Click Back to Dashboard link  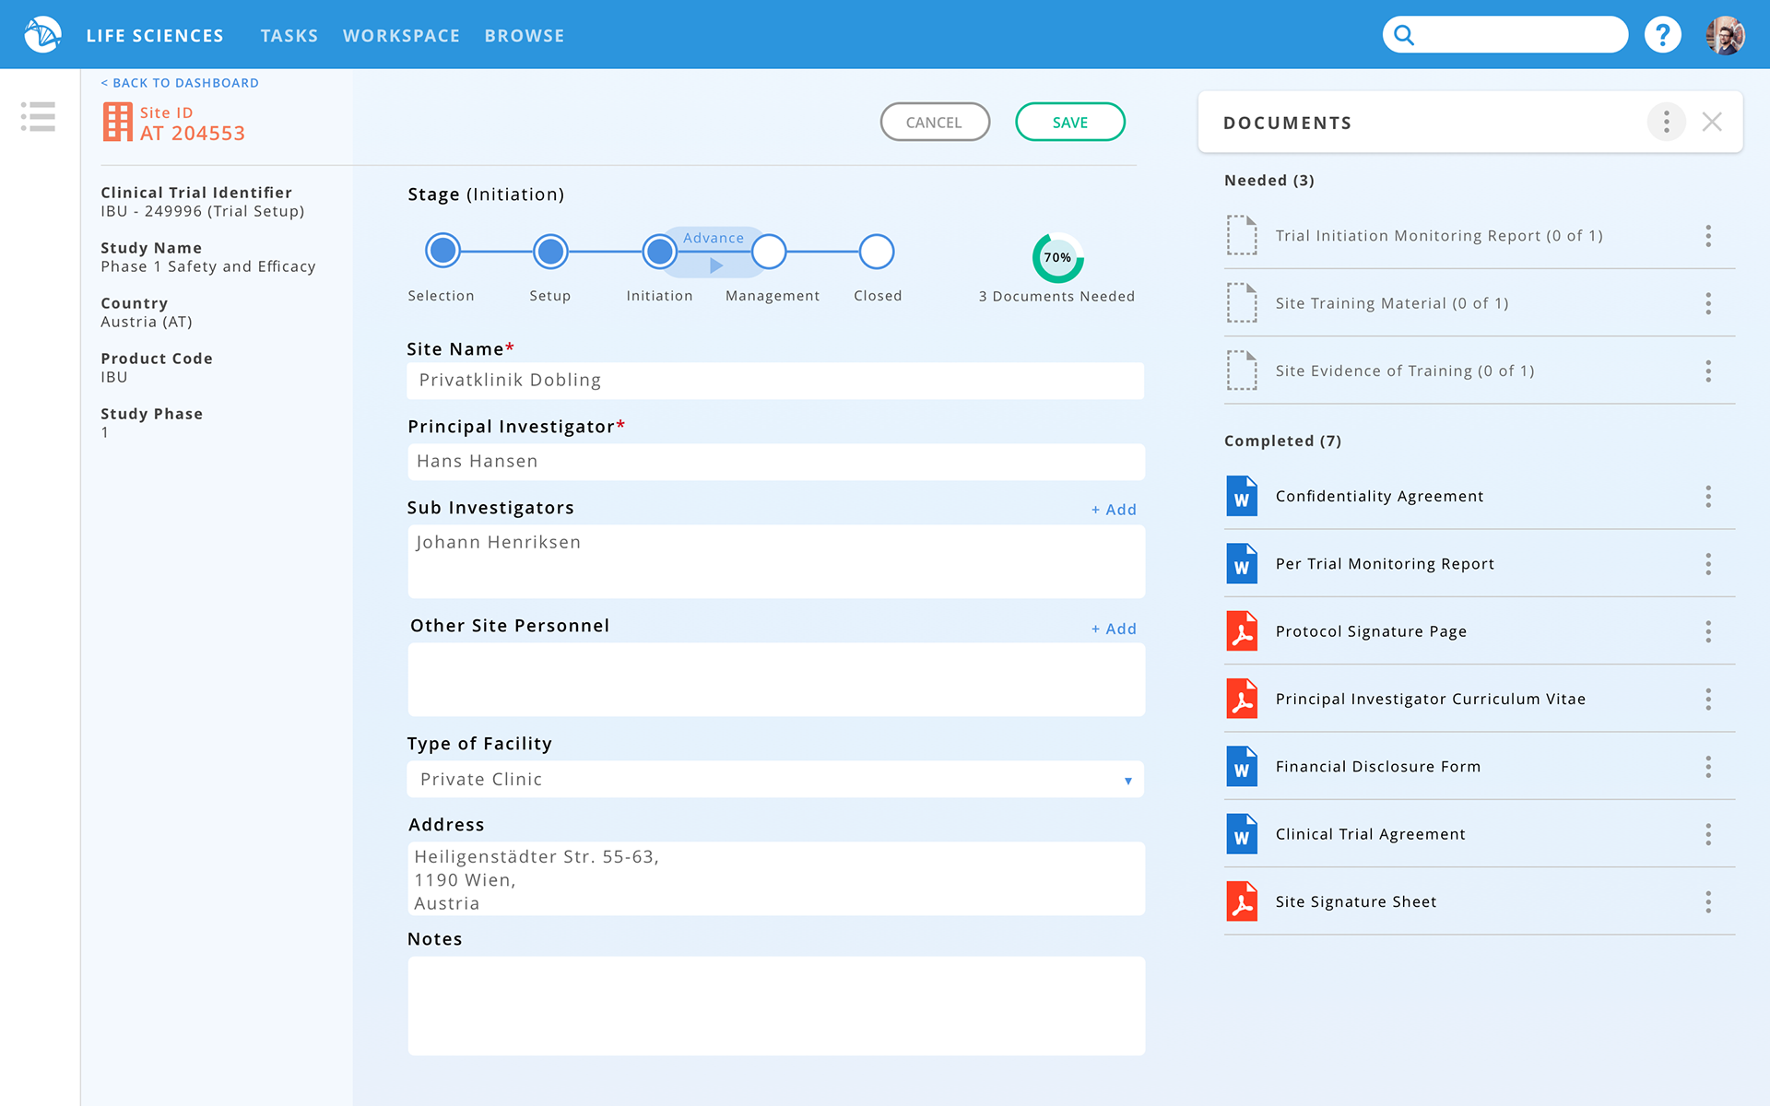[180, 83]
